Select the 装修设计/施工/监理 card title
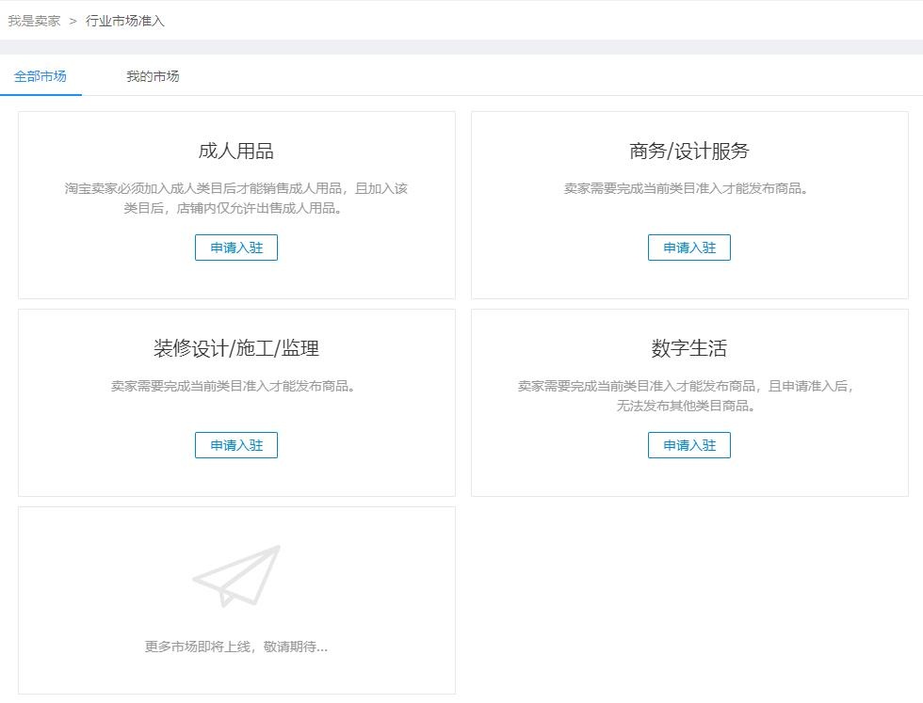Screen dimensions: 923x703 click(x=236, y=348)
